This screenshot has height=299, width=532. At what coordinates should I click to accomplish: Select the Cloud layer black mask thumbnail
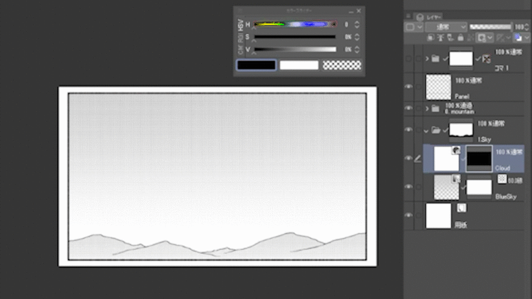[x=479, y=158]
